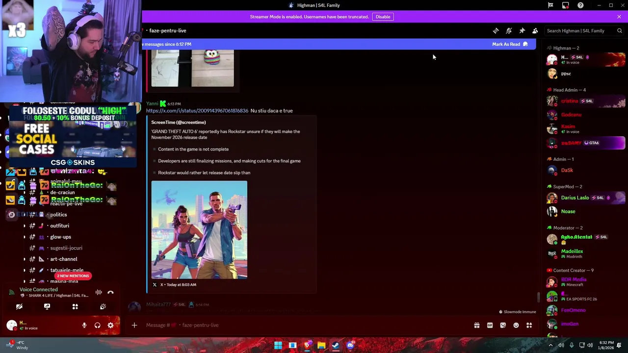Open the tatuajele-mele channel

(x=67, y=270)
